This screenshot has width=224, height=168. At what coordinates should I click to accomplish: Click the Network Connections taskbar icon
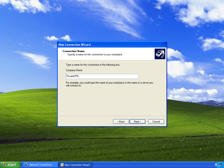point(27,165)
